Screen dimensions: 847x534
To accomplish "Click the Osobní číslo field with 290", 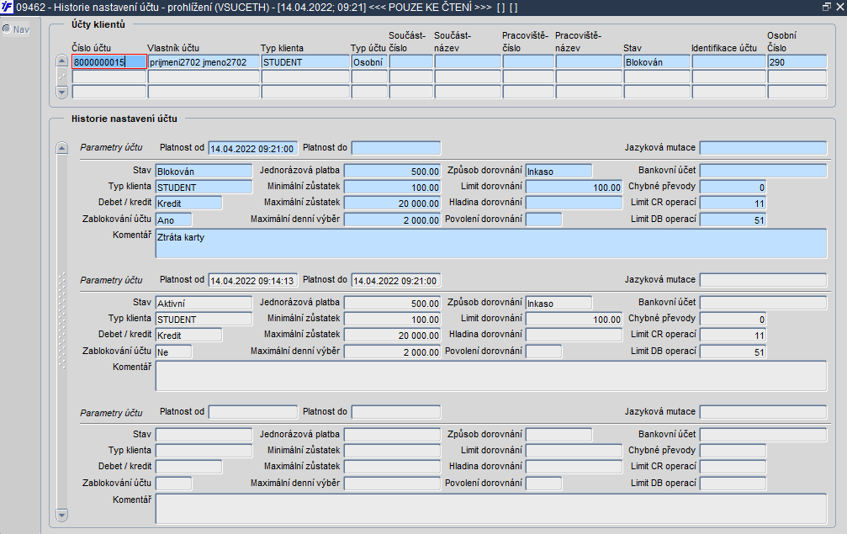I will [x=796, y=62].
